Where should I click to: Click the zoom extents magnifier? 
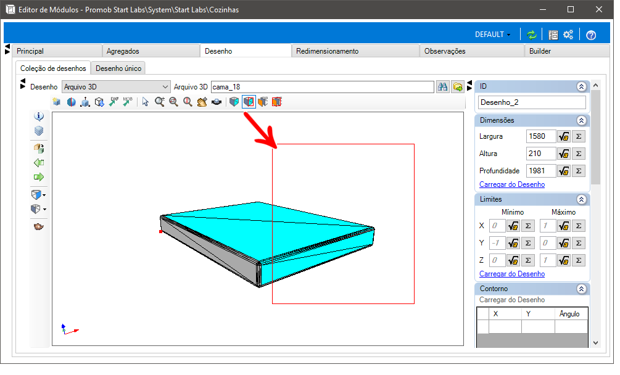(x=188, y=102)
